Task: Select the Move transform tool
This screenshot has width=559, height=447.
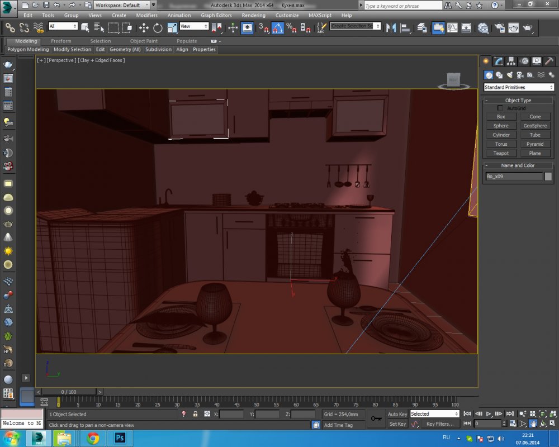Action: point(144,27)
